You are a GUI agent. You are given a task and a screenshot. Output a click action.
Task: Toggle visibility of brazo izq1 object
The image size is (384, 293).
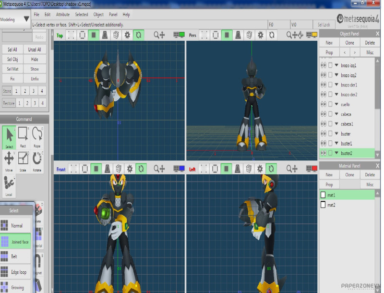pos(323,65)
